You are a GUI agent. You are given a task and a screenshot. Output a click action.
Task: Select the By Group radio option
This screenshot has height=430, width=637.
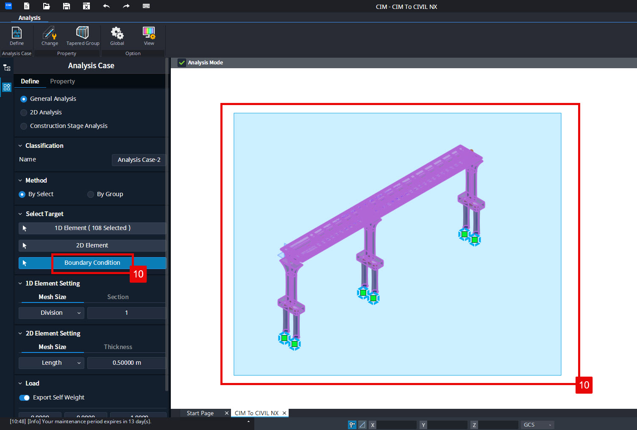pyautogui.click(x=90, y=194)
